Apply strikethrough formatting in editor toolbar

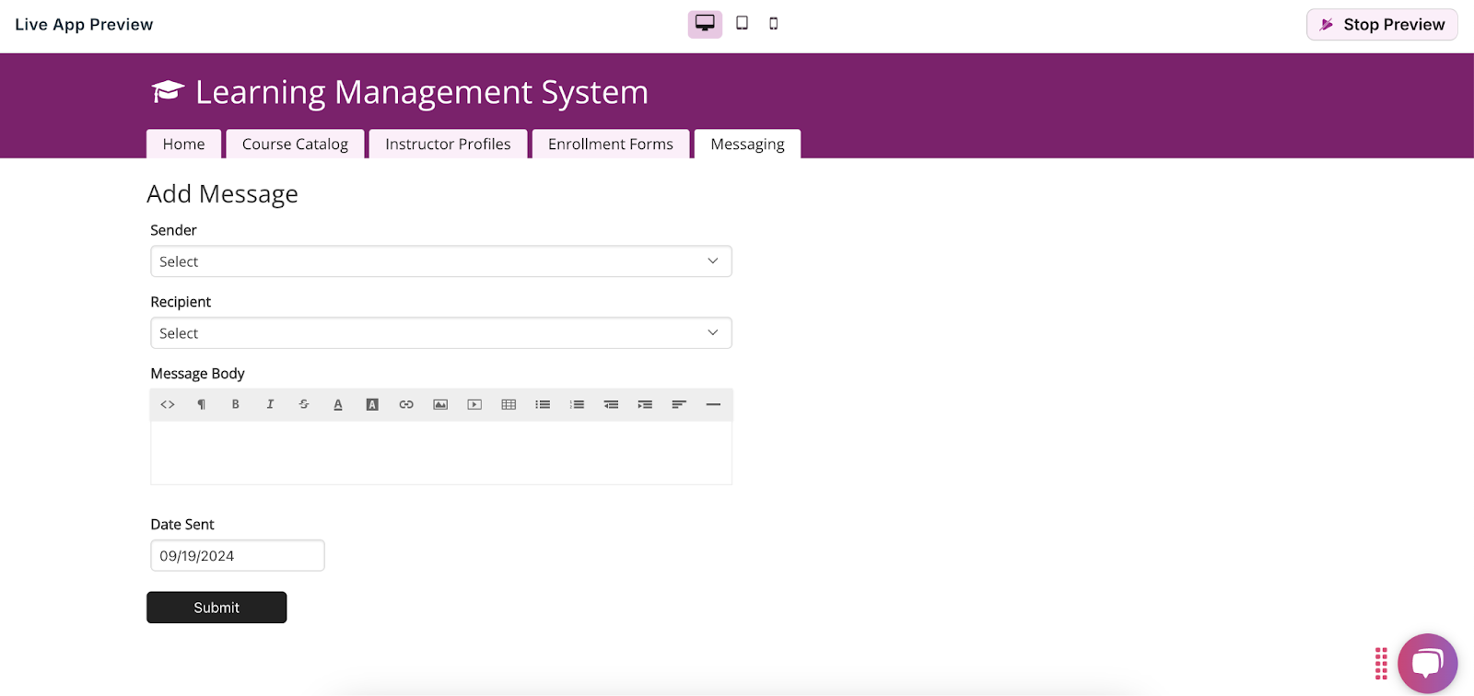(x=304, y=405)
